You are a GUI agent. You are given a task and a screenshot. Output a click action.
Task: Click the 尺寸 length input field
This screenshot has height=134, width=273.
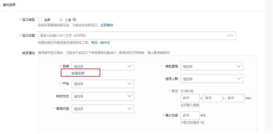190,98
